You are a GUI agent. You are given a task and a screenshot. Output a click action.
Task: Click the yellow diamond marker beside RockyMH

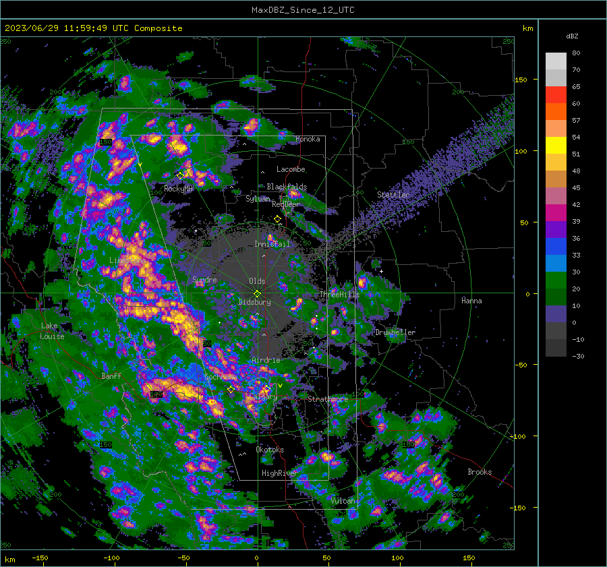(180, 176)
